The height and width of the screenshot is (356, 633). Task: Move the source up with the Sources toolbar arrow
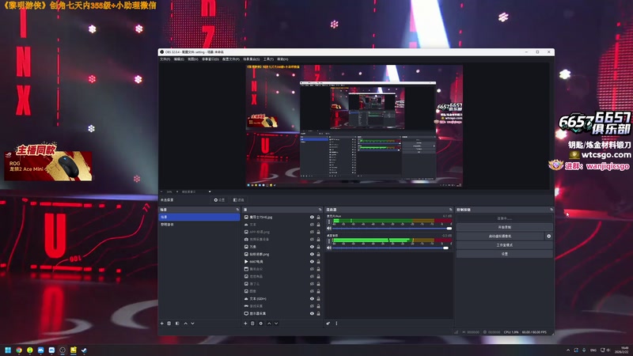click(x=269, y=324)
